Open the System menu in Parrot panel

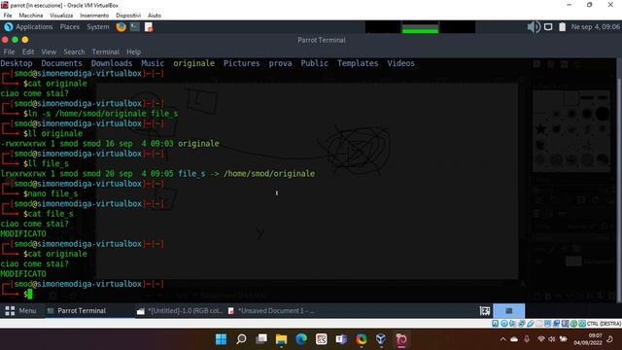click(98, 27)
